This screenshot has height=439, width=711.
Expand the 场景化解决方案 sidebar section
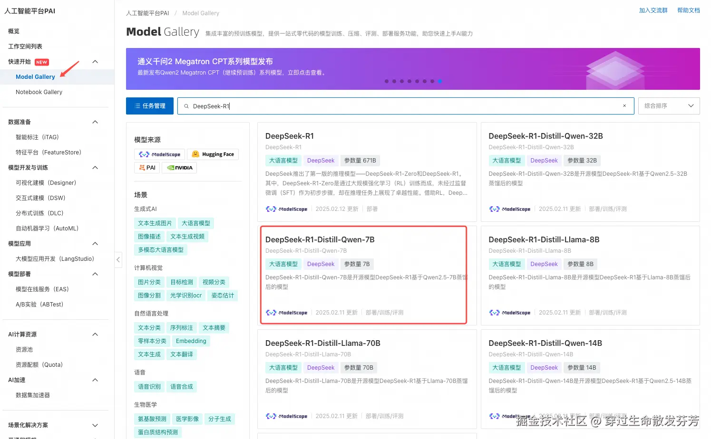click(95, 425)
